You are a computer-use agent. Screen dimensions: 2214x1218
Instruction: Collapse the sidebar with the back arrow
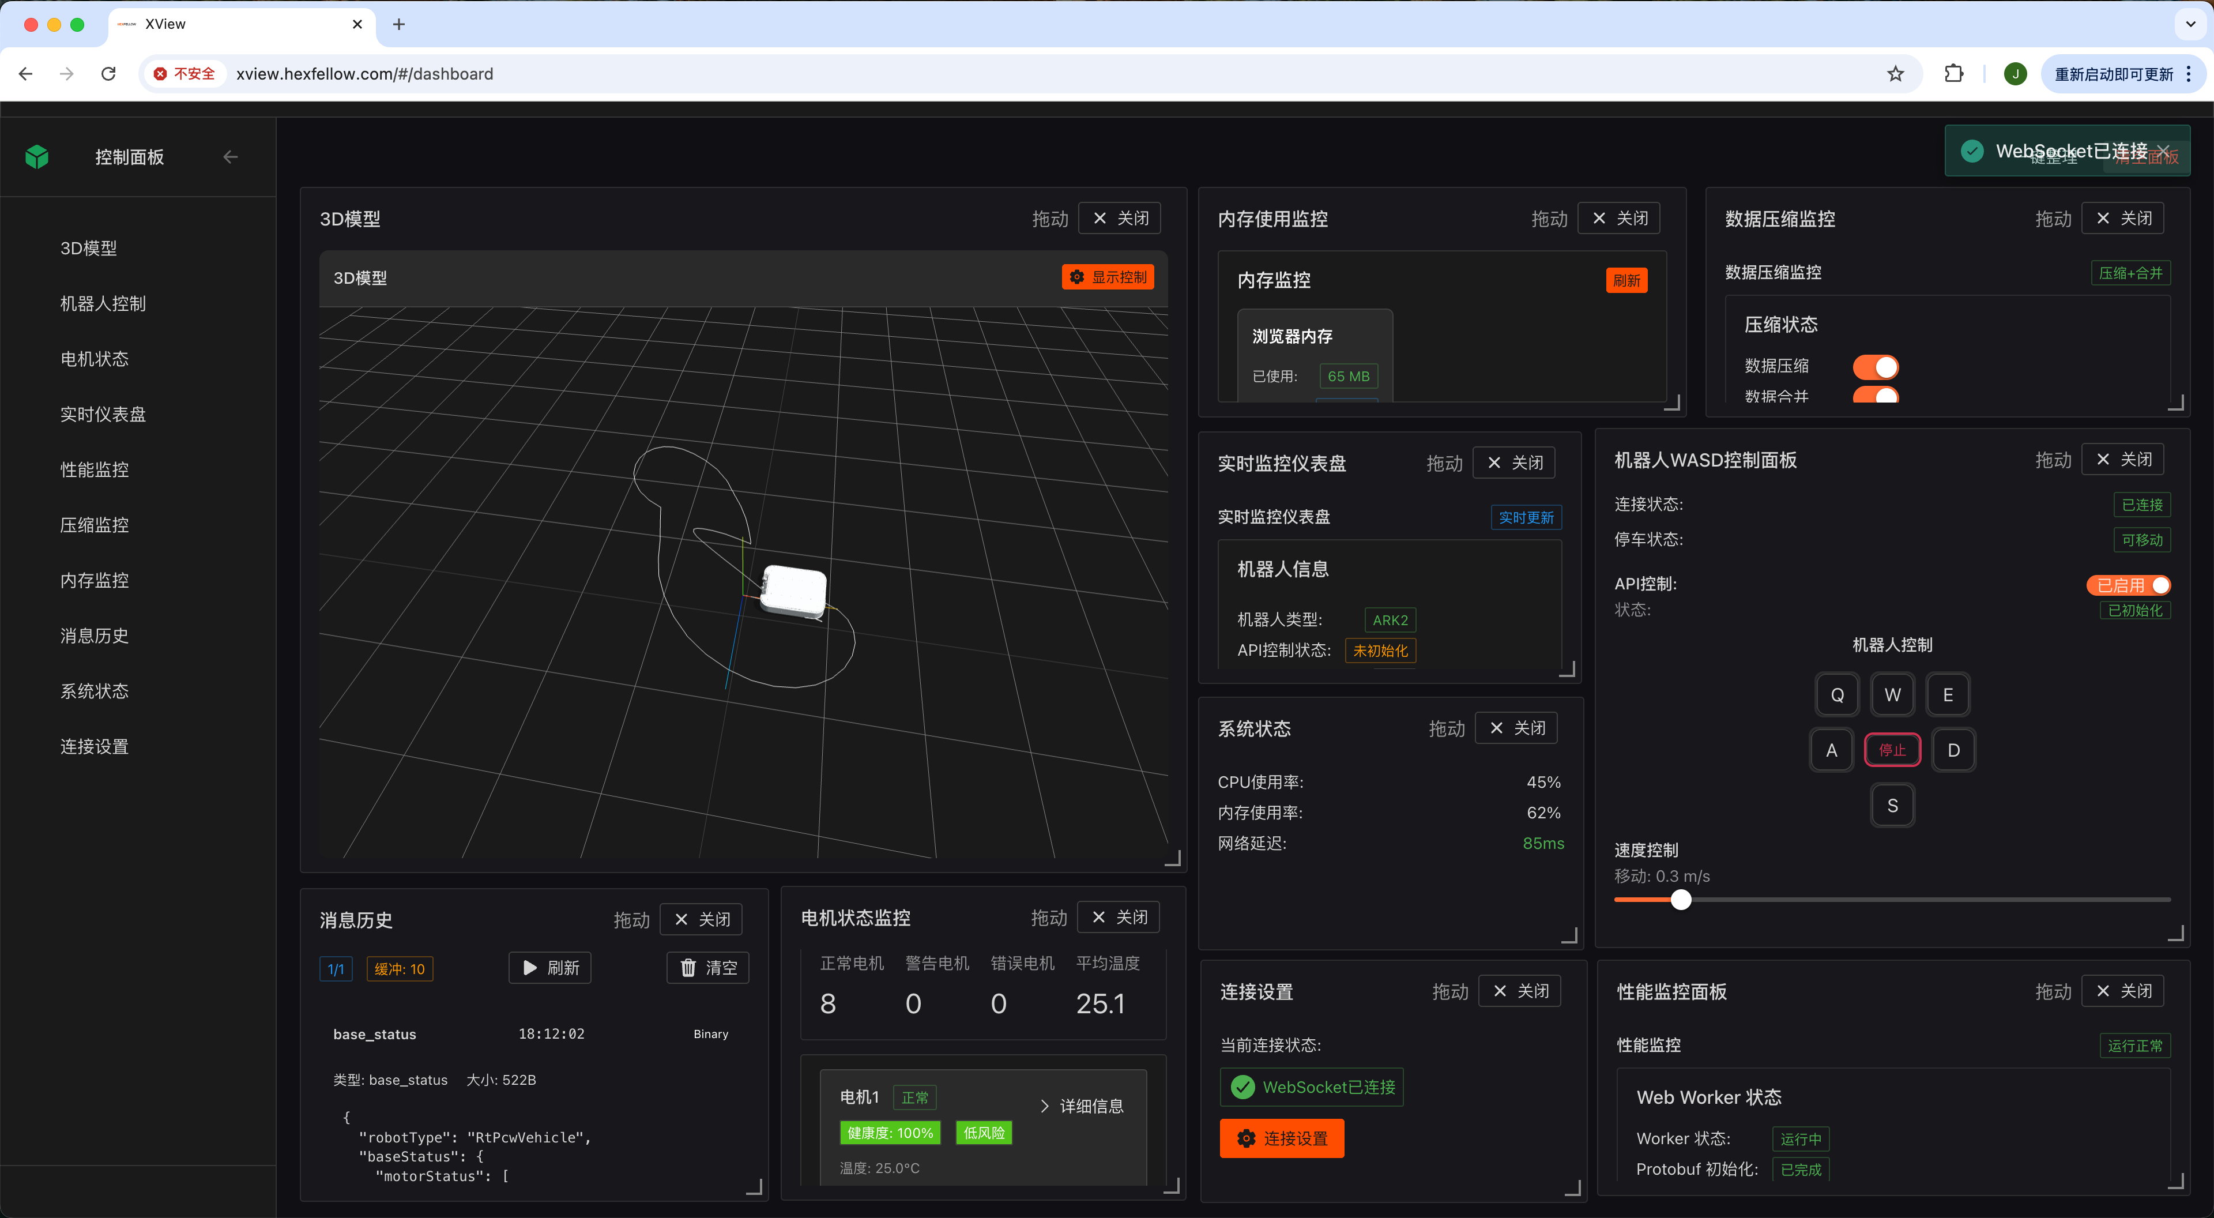231,156
